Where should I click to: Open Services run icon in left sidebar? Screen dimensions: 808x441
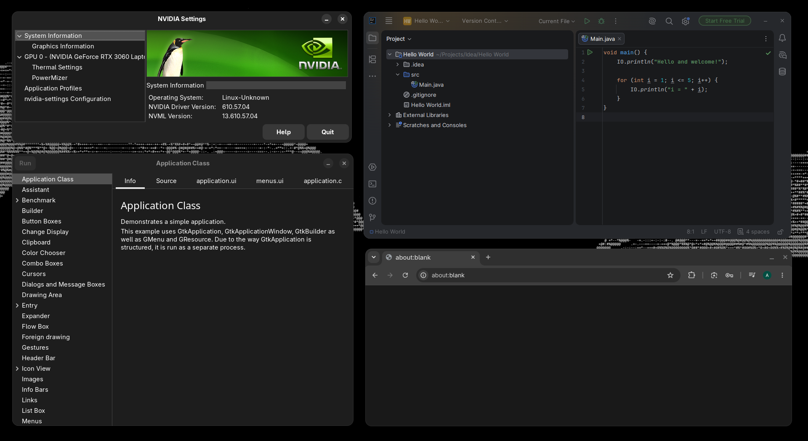point(372,167)
